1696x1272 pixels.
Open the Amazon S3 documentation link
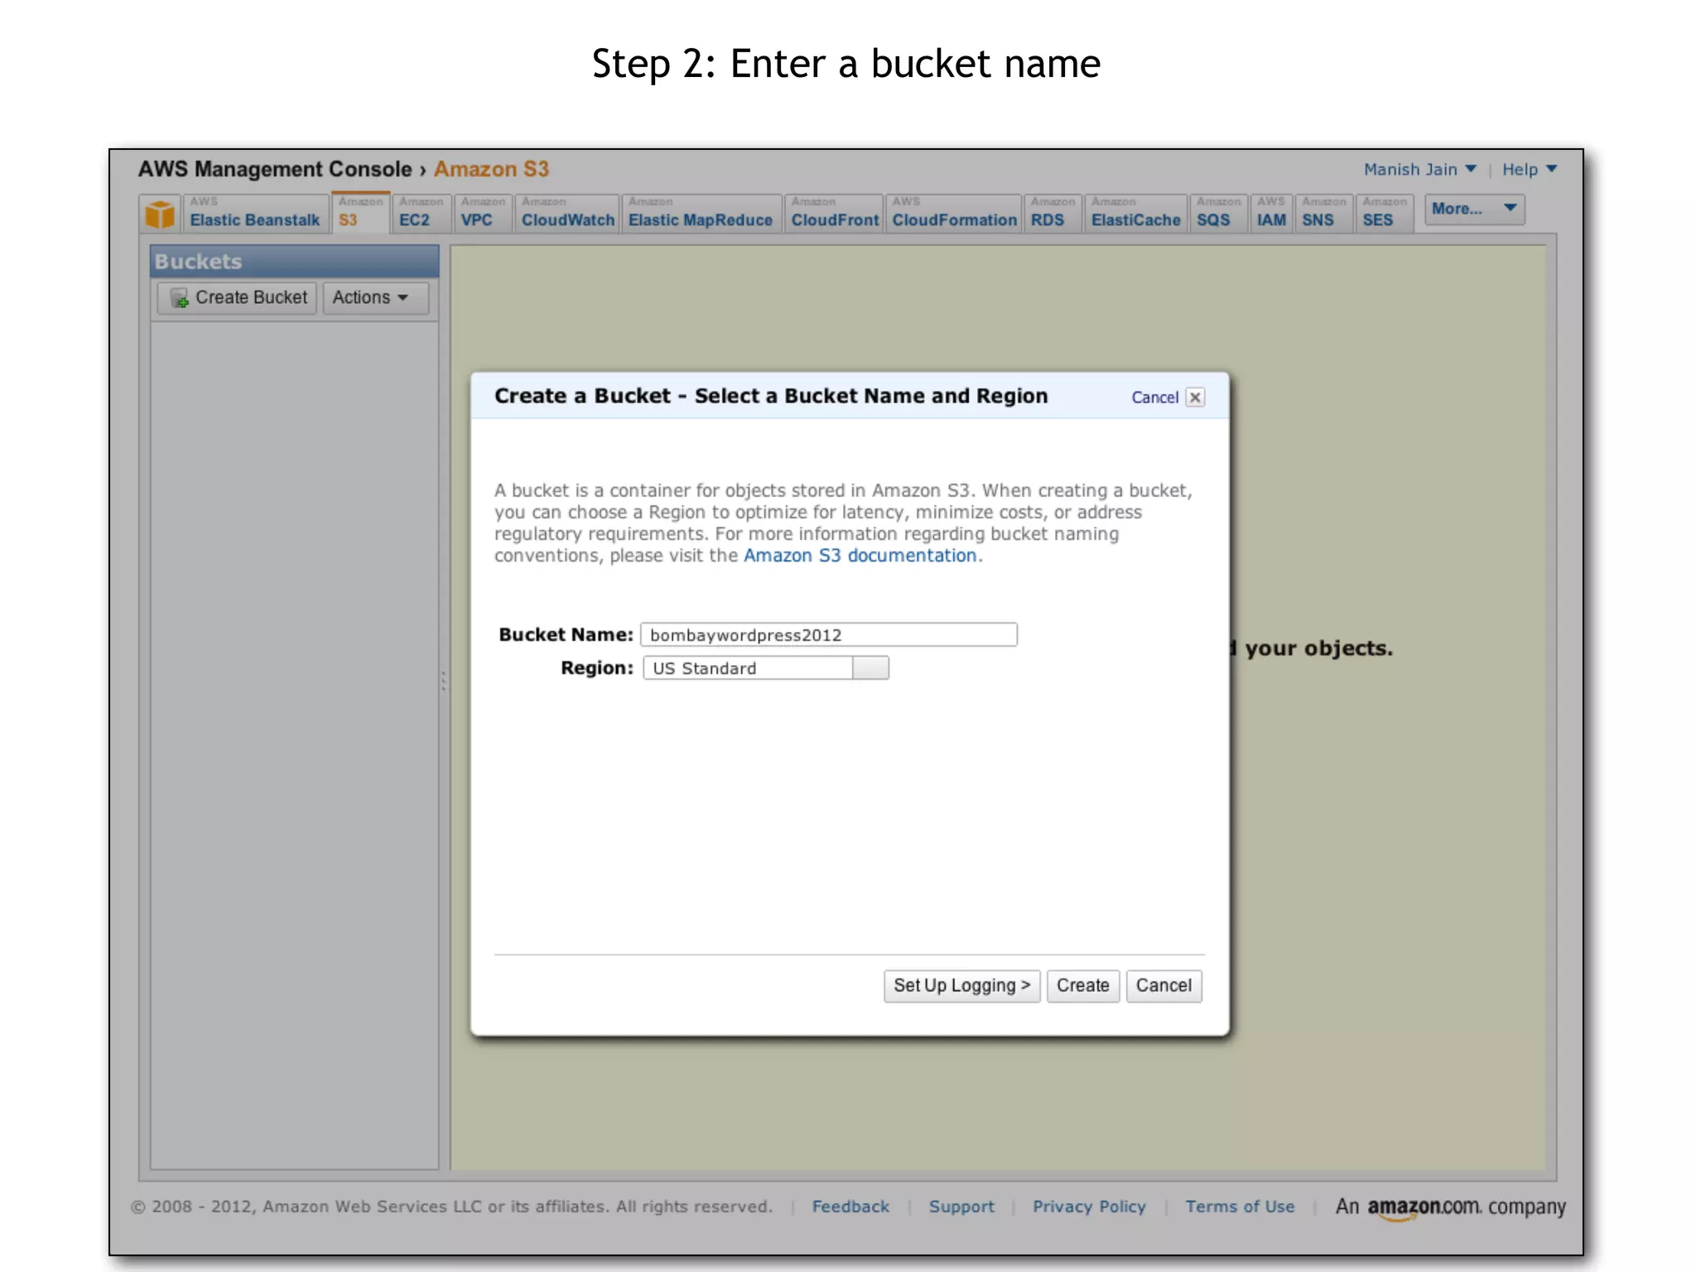coord(860,556)
